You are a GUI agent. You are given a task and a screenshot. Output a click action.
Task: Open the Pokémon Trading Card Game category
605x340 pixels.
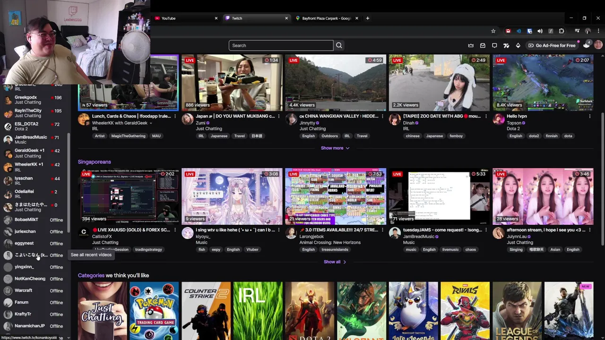click(154, 311)
